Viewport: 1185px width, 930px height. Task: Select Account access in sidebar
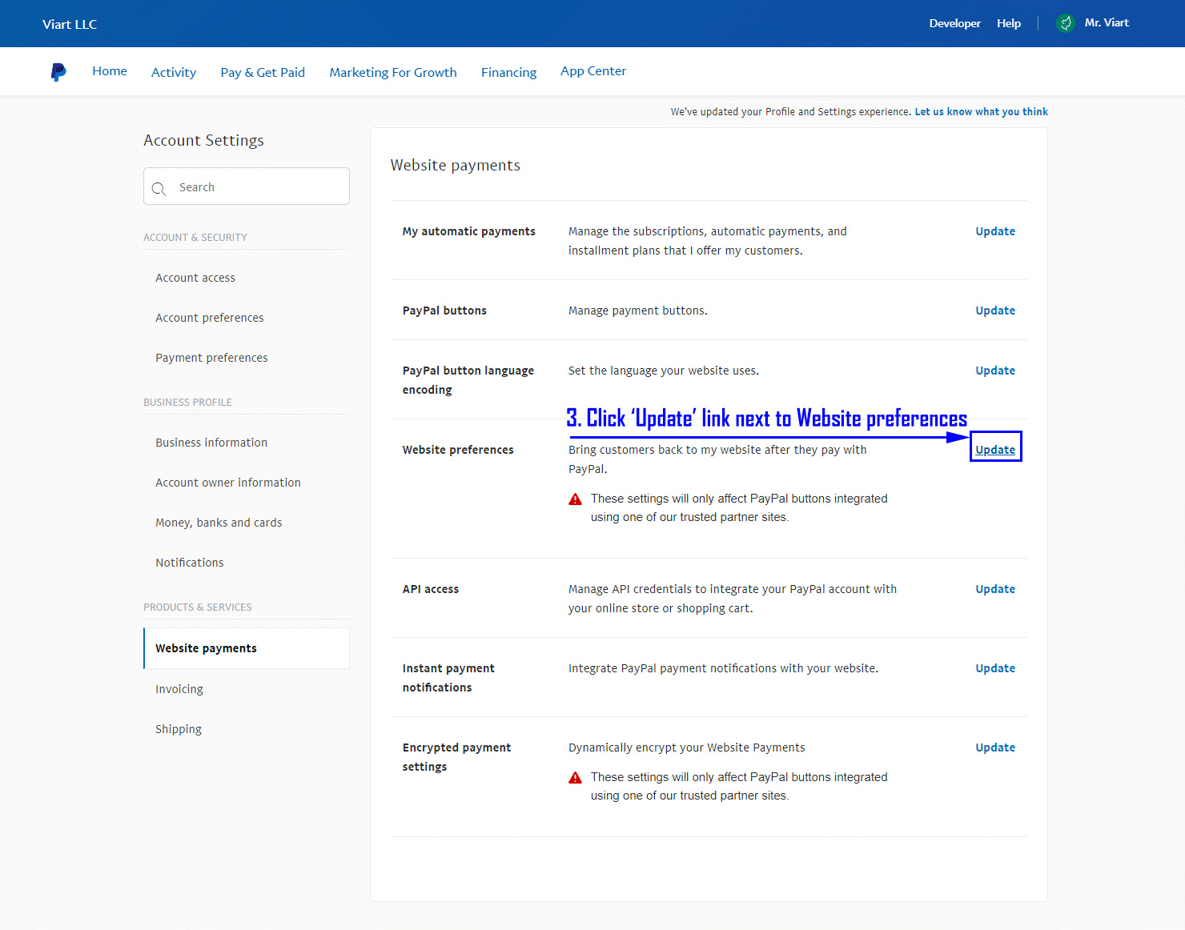pos(195,278)
